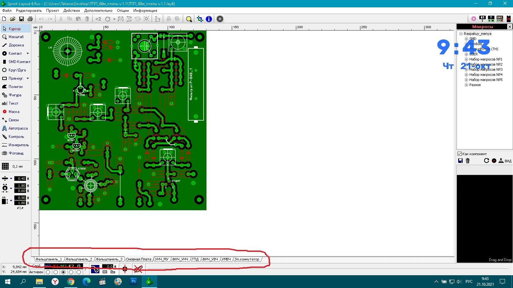Click the rotate toolbar icon
The image size is (513, 288).
[x=107, y=19]
